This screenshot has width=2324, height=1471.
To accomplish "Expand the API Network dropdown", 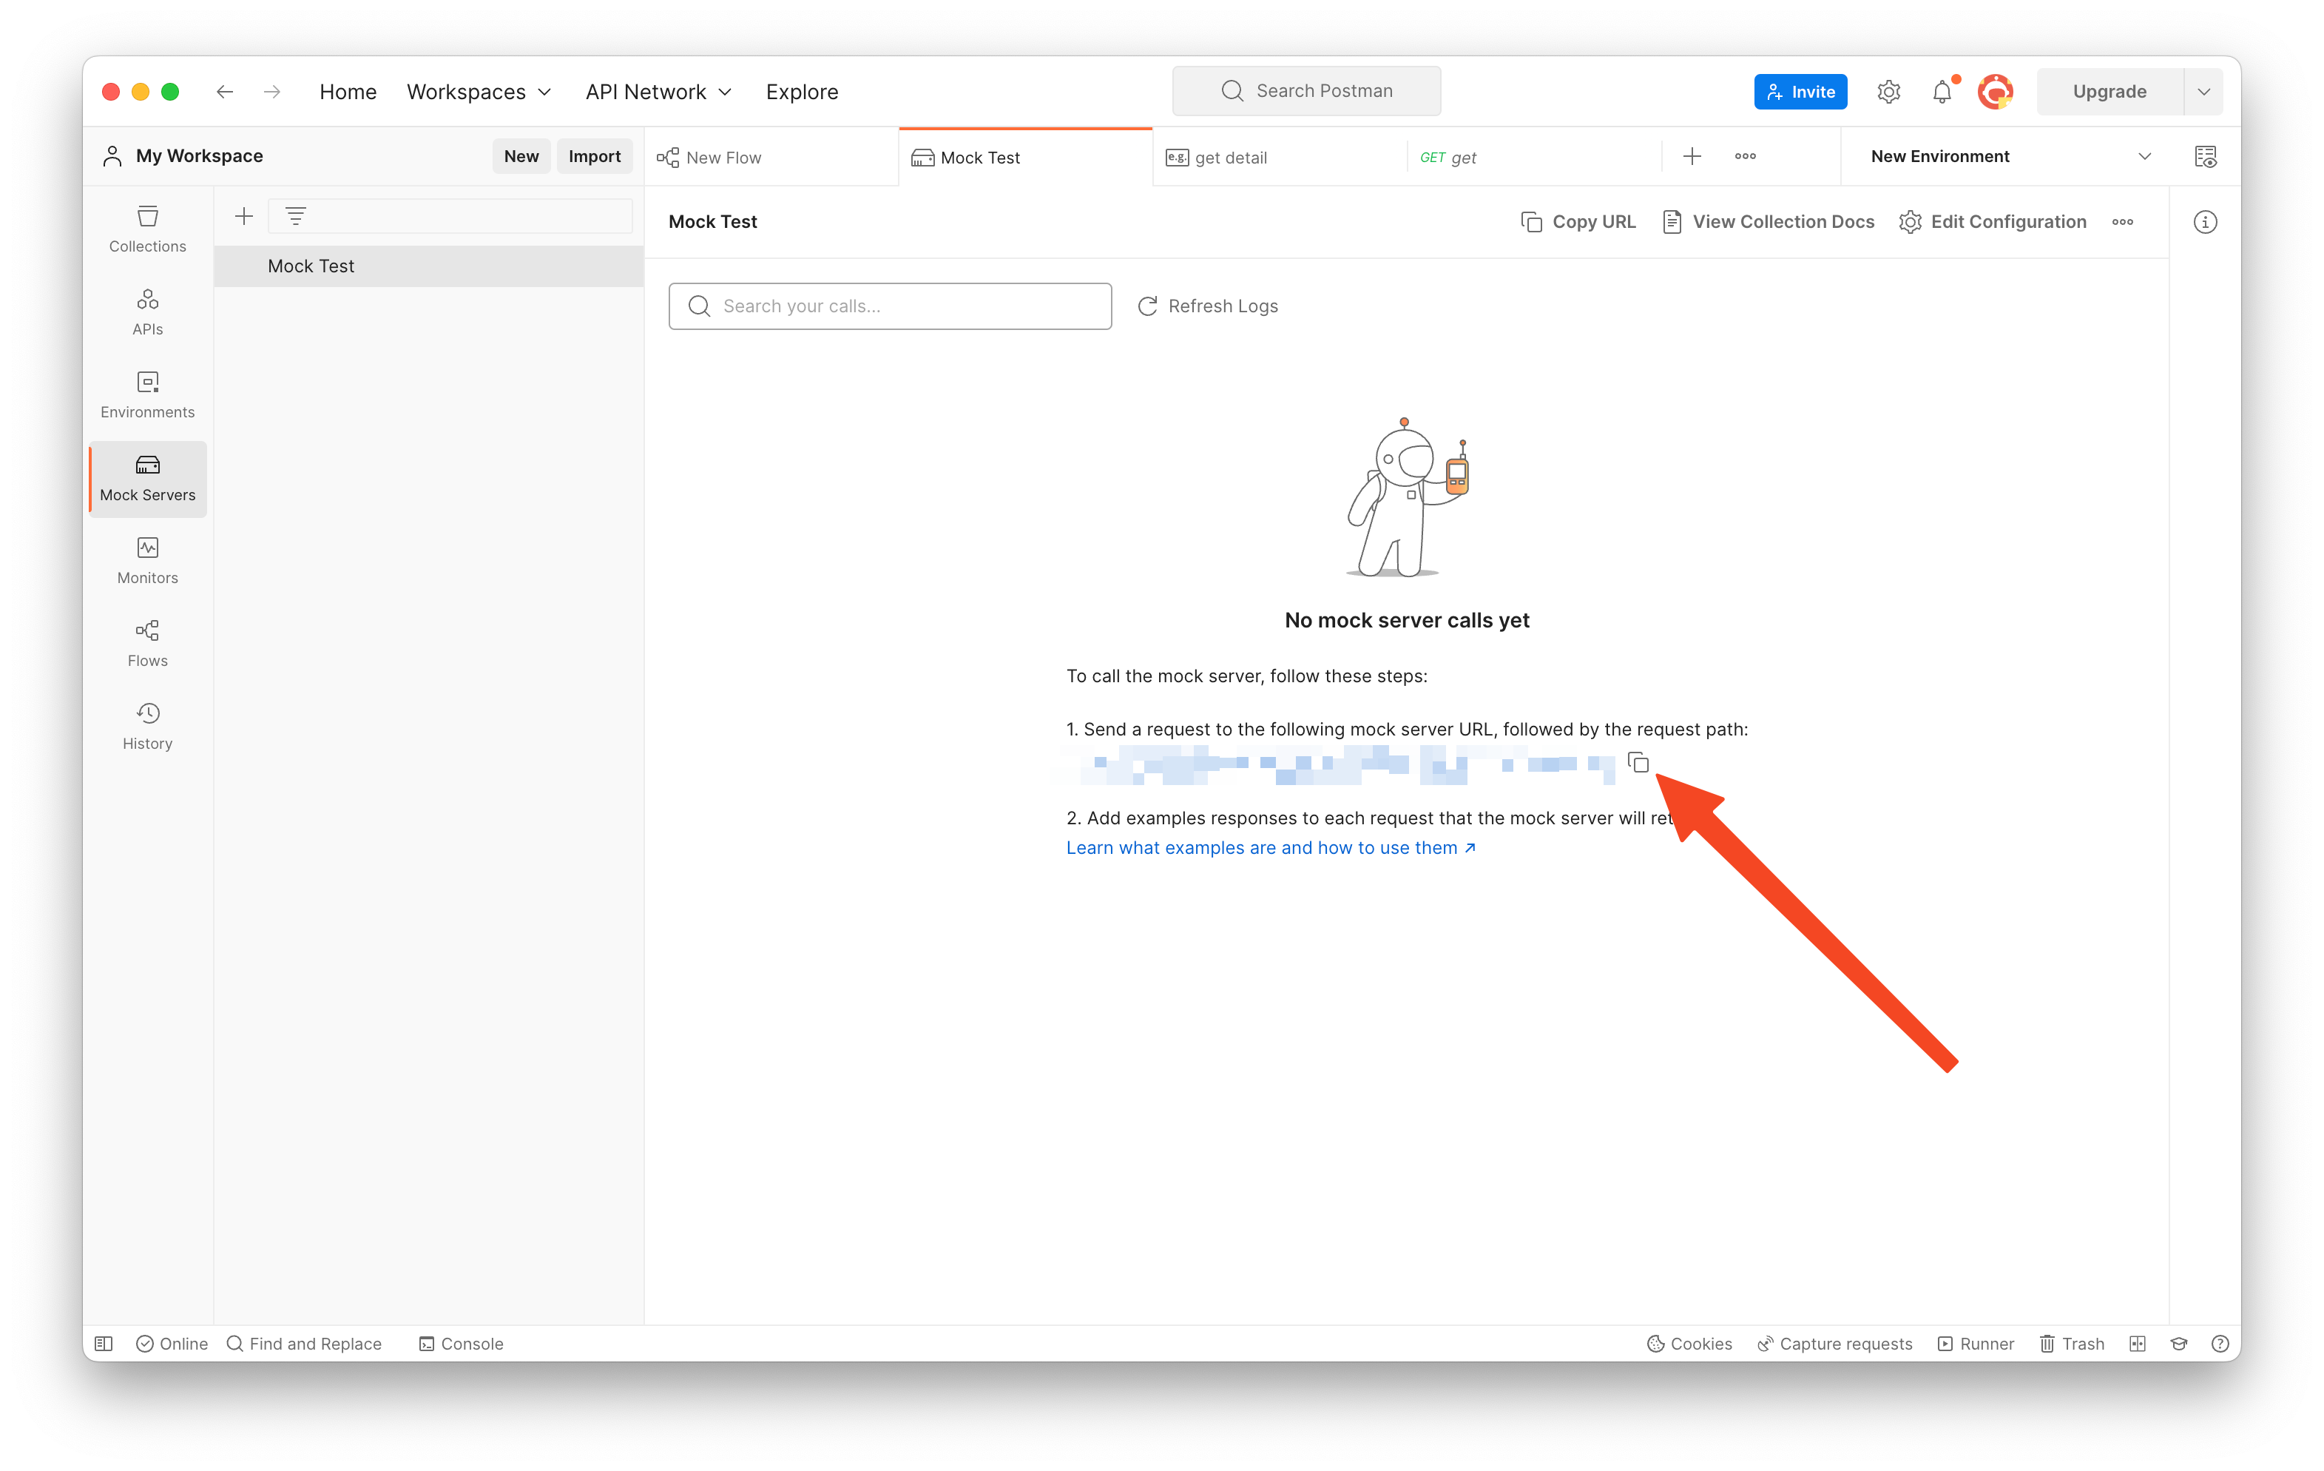I will click(x=658, y=92).
